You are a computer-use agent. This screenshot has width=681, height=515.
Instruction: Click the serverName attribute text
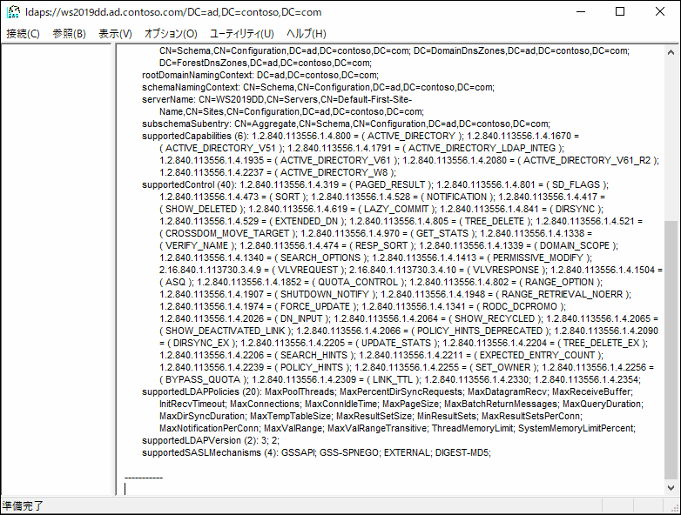pos(170,99)
